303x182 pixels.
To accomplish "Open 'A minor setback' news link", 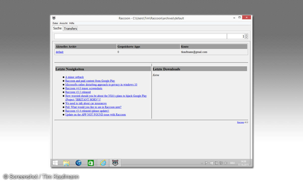I will click(74, 77).
